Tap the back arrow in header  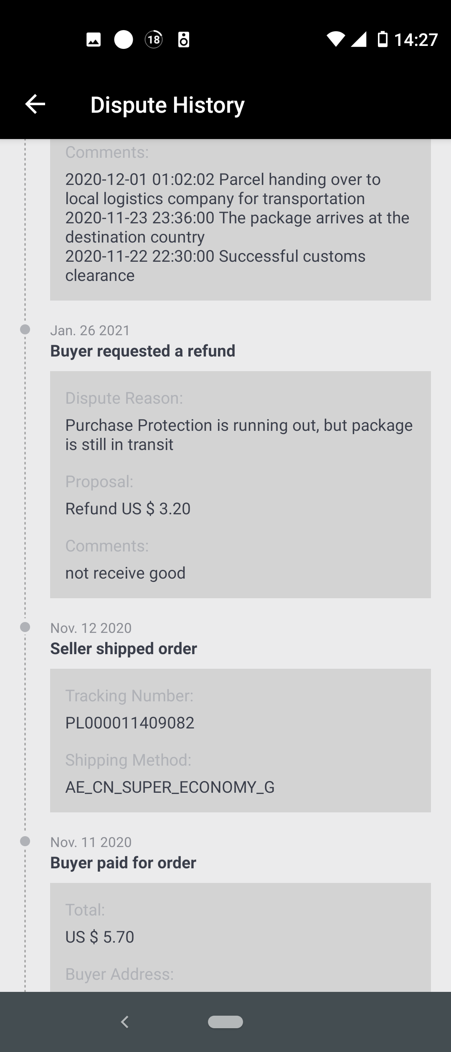tap(35, 104)
